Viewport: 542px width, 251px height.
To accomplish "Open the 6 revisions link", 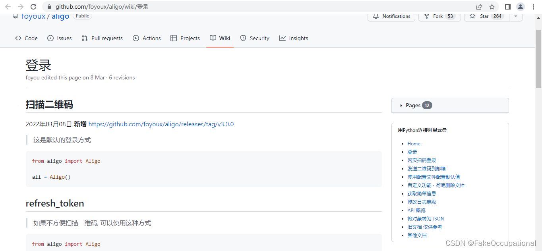I will pos(122,77).
